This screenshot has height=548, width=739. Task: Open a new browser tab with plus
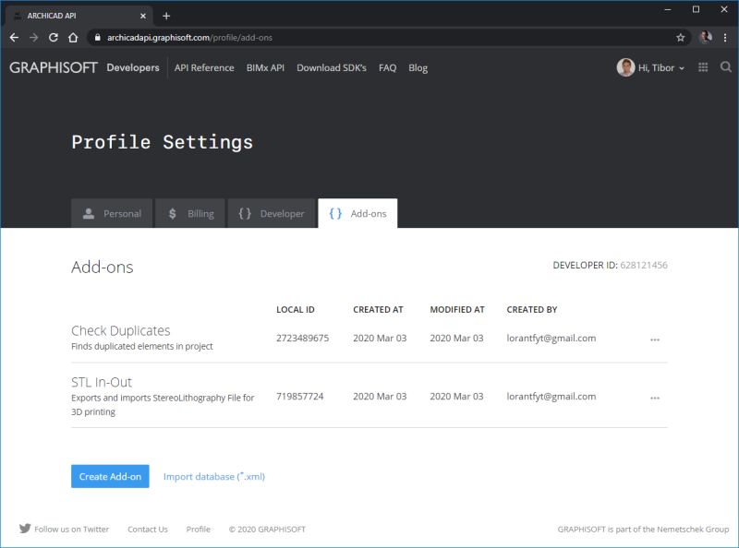[x=166, y=16]
